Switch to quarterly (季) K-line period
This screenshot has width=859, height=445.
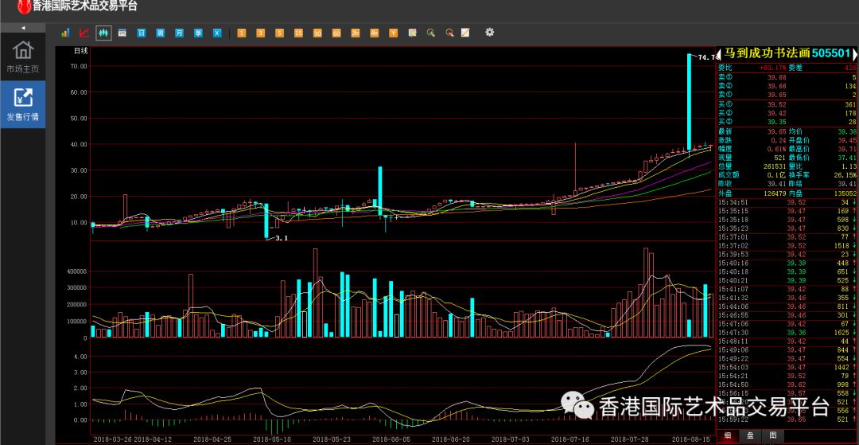pos(198,33)
